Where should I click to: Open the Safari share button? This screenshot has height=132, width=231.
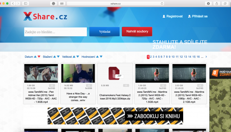(x=217, y=4)
